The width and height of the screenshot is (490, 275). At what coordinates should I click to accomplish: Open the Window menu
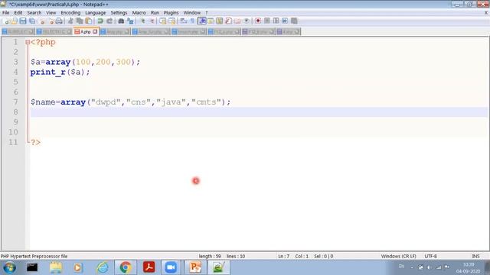tap(192, 13)
